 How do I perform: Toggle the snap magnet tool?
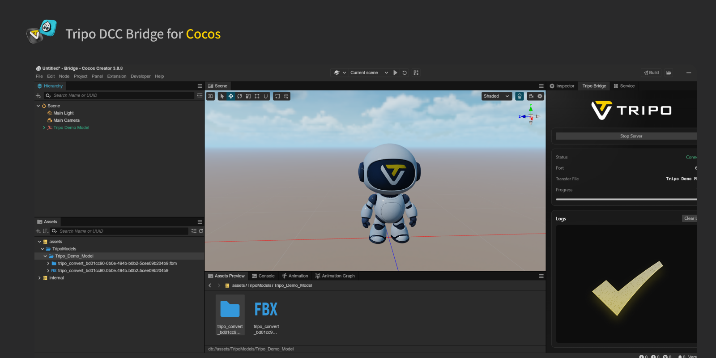[x=266, y=96]
